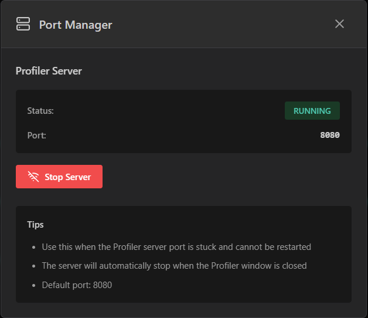Click the first bullet point in Tips

click(33, 247)
